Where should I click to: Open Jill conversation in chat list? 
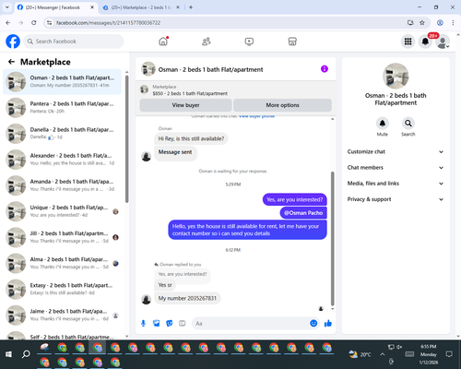click(62, 237)
